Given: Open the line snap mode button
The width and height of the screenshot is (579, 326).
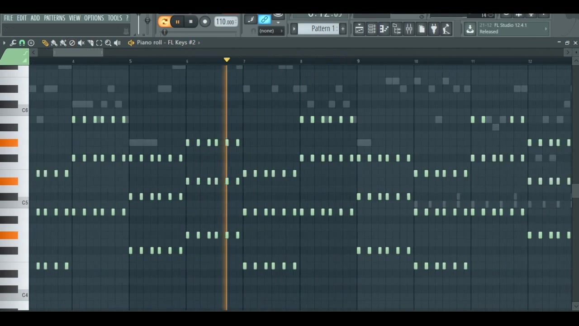Looking at the screenshot, I should tap(251, 19).
